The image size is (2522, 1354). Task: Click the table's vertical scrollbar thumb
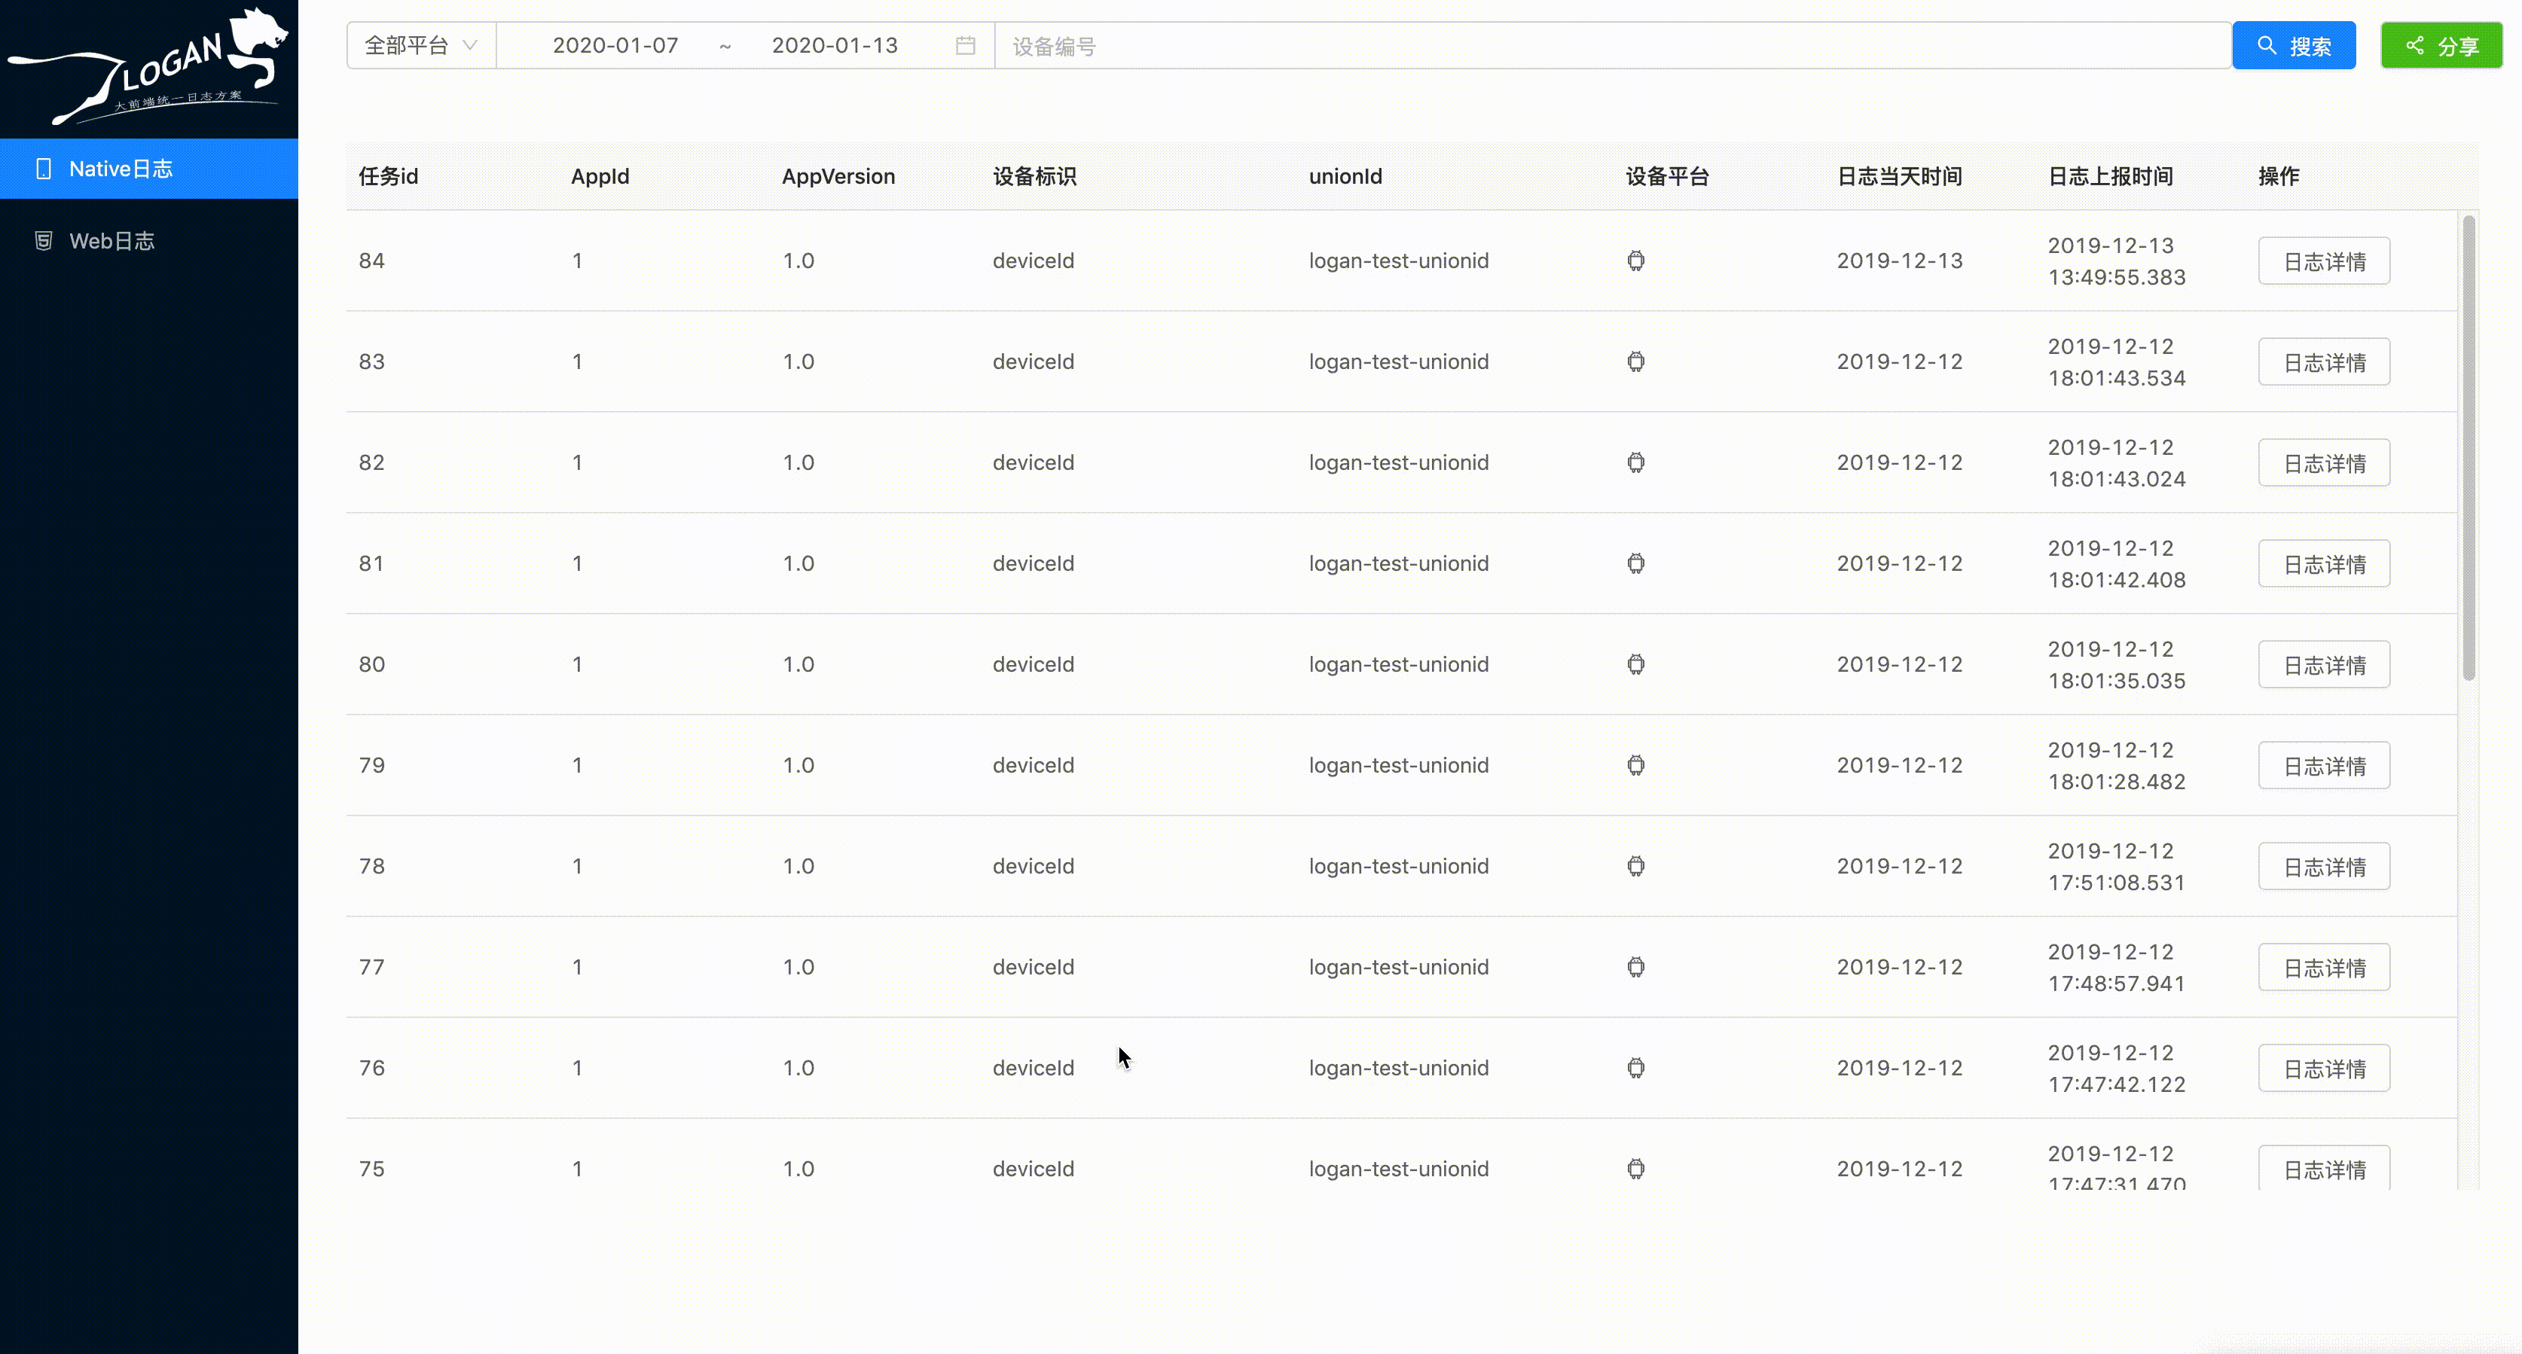(x=2469, y=447)
